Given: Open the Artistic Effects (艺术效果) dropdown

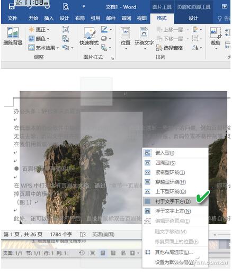Looking at the screenshot, I should [43, 48].
